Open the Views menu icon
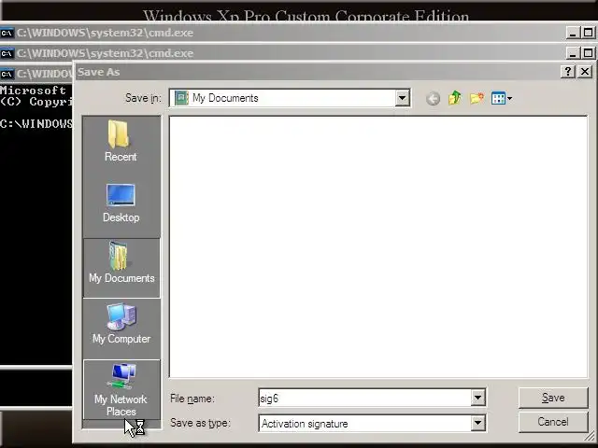 tap(502, 98)
